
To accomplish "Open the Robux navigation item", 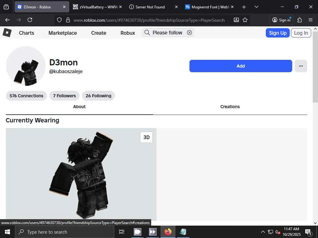I will pos(128,33).
